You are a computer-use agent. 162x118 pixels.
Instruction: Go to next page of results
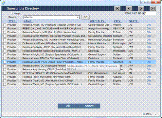tap(141, 8)
